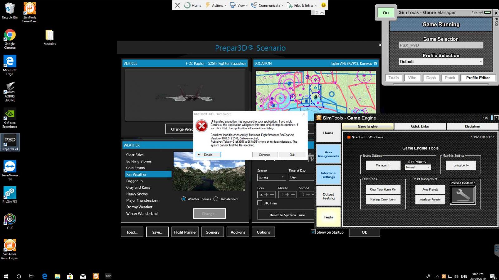Screen dimensions: 499x280
Task: Open the Set Priority dropdown set to Normal
Action: click(x=418, y=167)
